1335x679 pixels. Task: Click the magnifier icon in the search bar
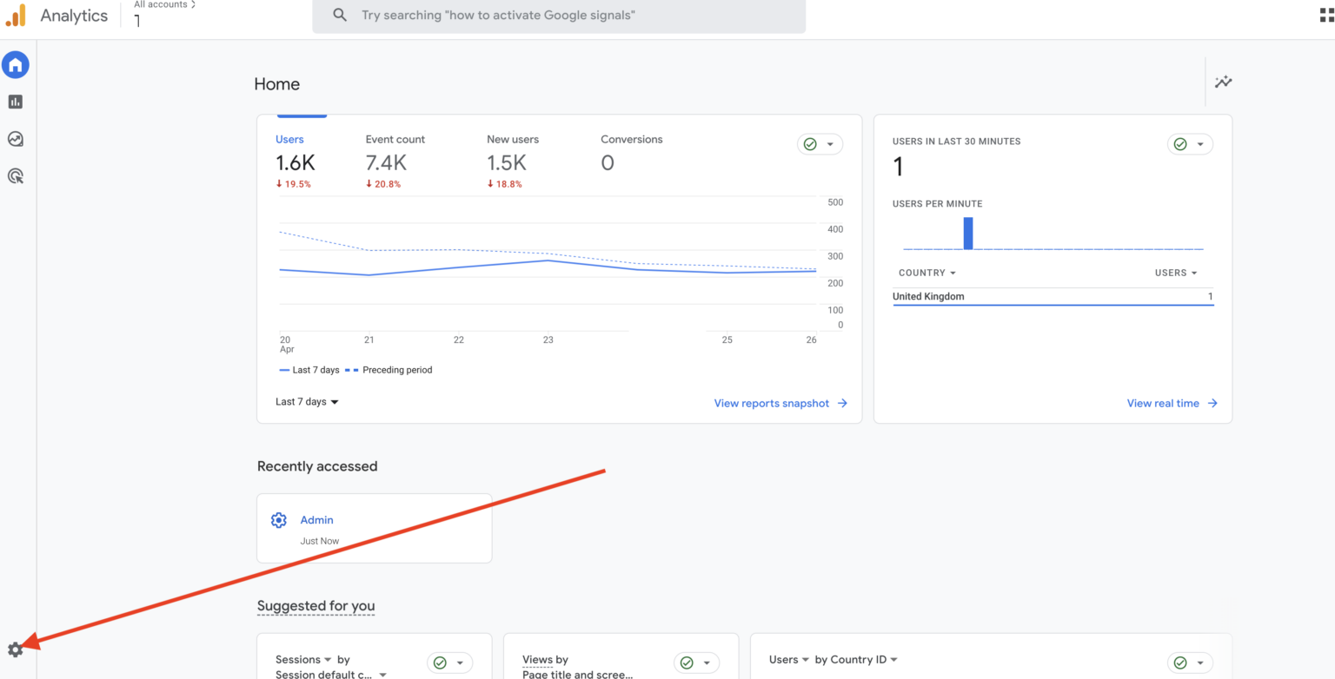(x=339, y=15)
